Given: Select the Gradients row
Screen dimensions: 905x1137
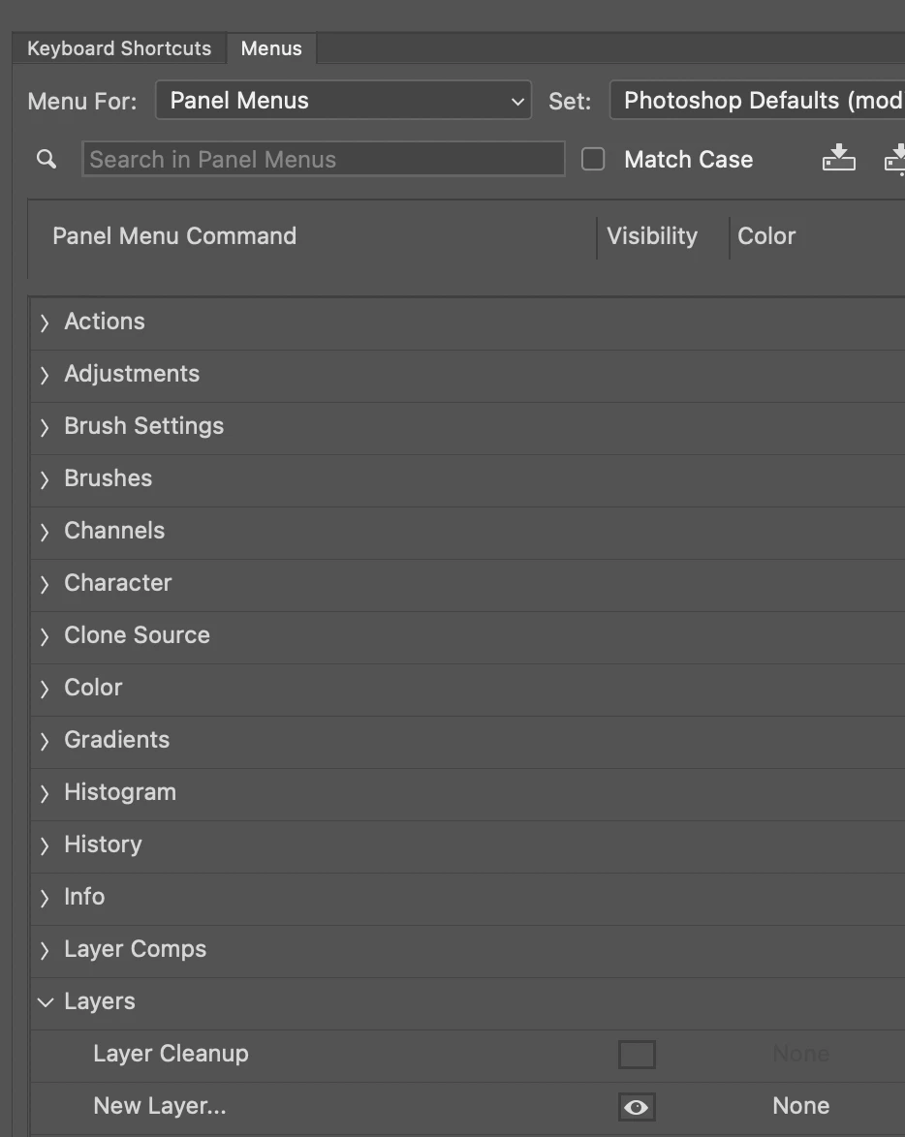Looking at the screenshot, I should click(467, 741).
